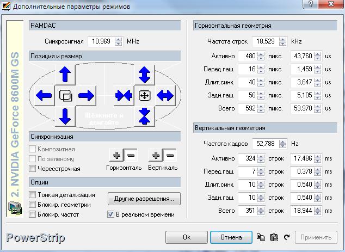Click the paste from clipboard icon
The width and height of the screenshot is (345, 252).
pos(274,237)
